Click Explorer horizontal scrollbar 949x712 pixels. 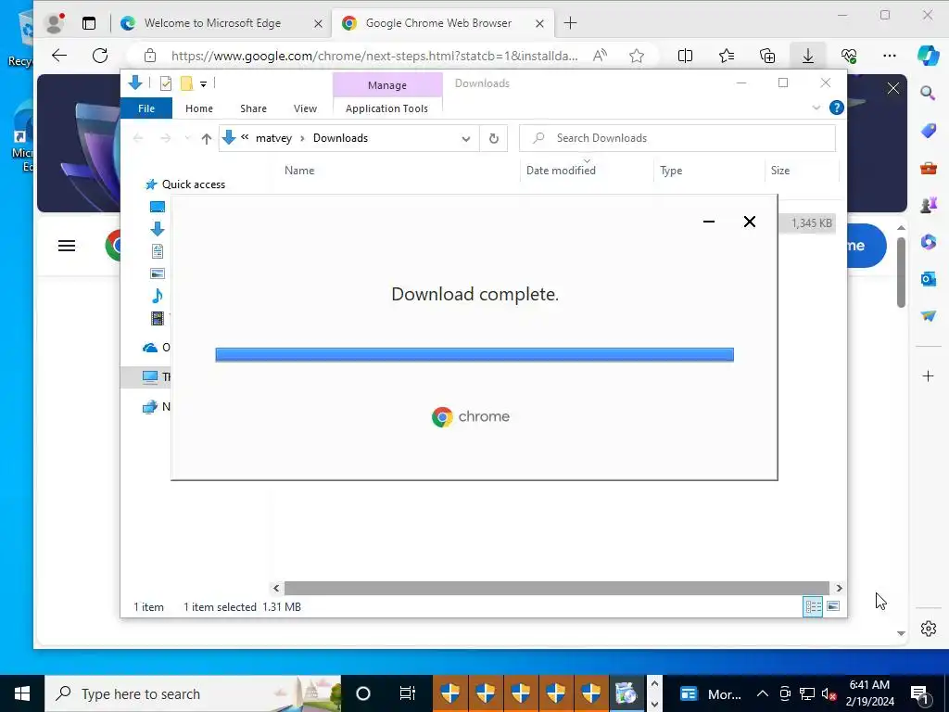556,588
